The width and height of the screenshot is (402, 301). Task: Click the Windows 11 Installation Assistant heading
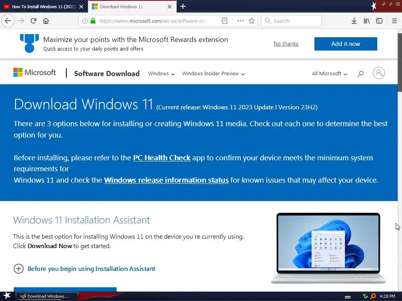[82, 220]
